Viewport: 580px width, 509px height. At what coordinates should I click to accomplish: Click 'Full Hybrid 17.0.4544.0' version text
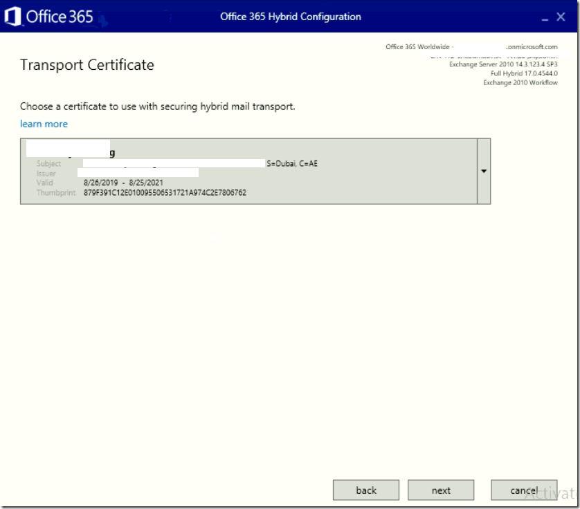click(x=524, y=73)
